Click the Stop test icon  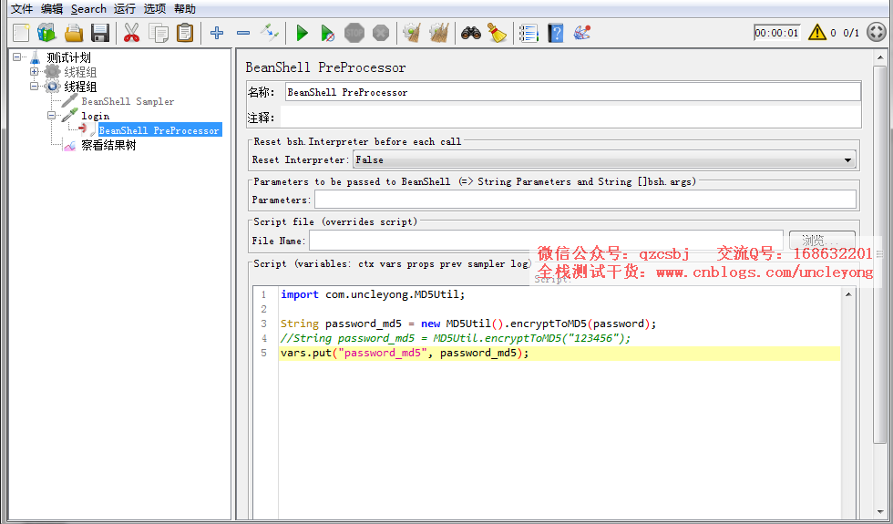point(354,33)
